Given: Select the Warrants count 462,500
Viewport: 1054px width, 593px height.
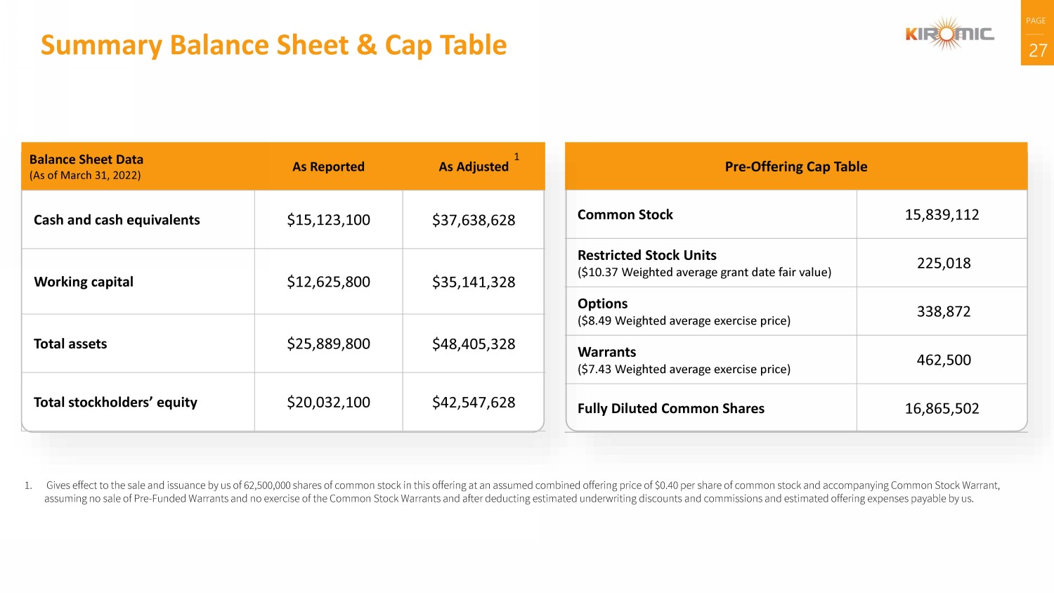Looking at the screenshot, I should click(943, 360).
